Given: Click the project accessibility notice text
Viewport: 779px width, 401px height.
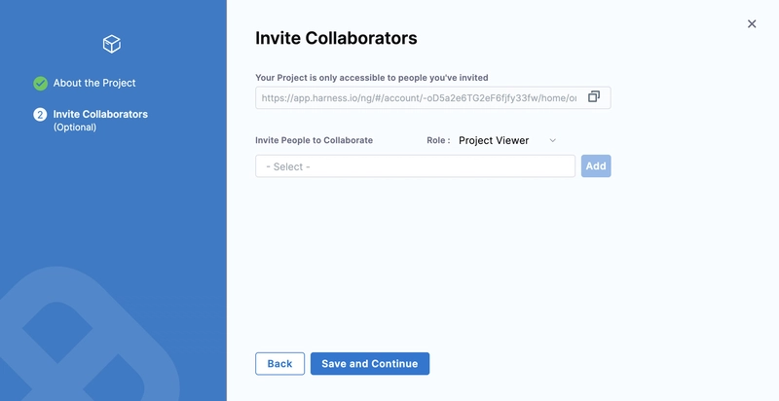Looking at the screenshot, I should 372,78.
